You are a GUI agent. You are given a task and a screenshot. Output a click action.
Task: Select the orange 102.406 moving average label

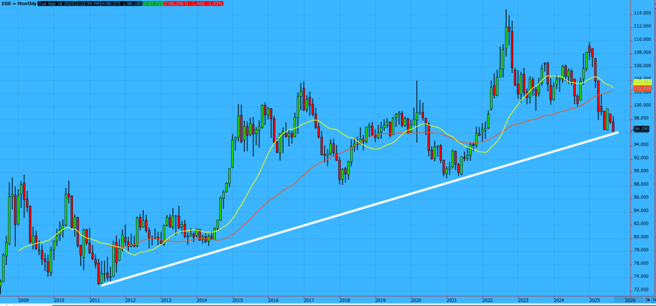(642, 87)
